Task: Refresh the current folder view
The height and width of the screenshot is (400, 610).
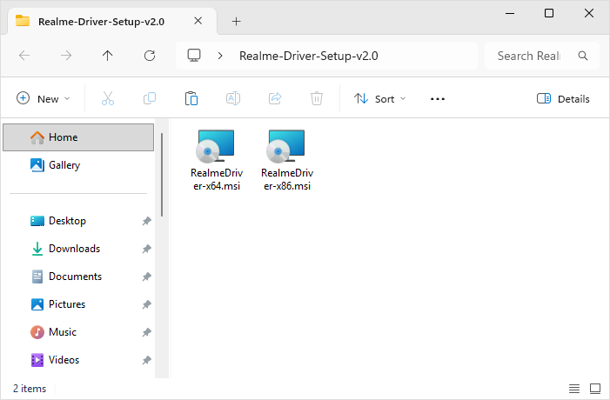Action: (x=150, y=56)
